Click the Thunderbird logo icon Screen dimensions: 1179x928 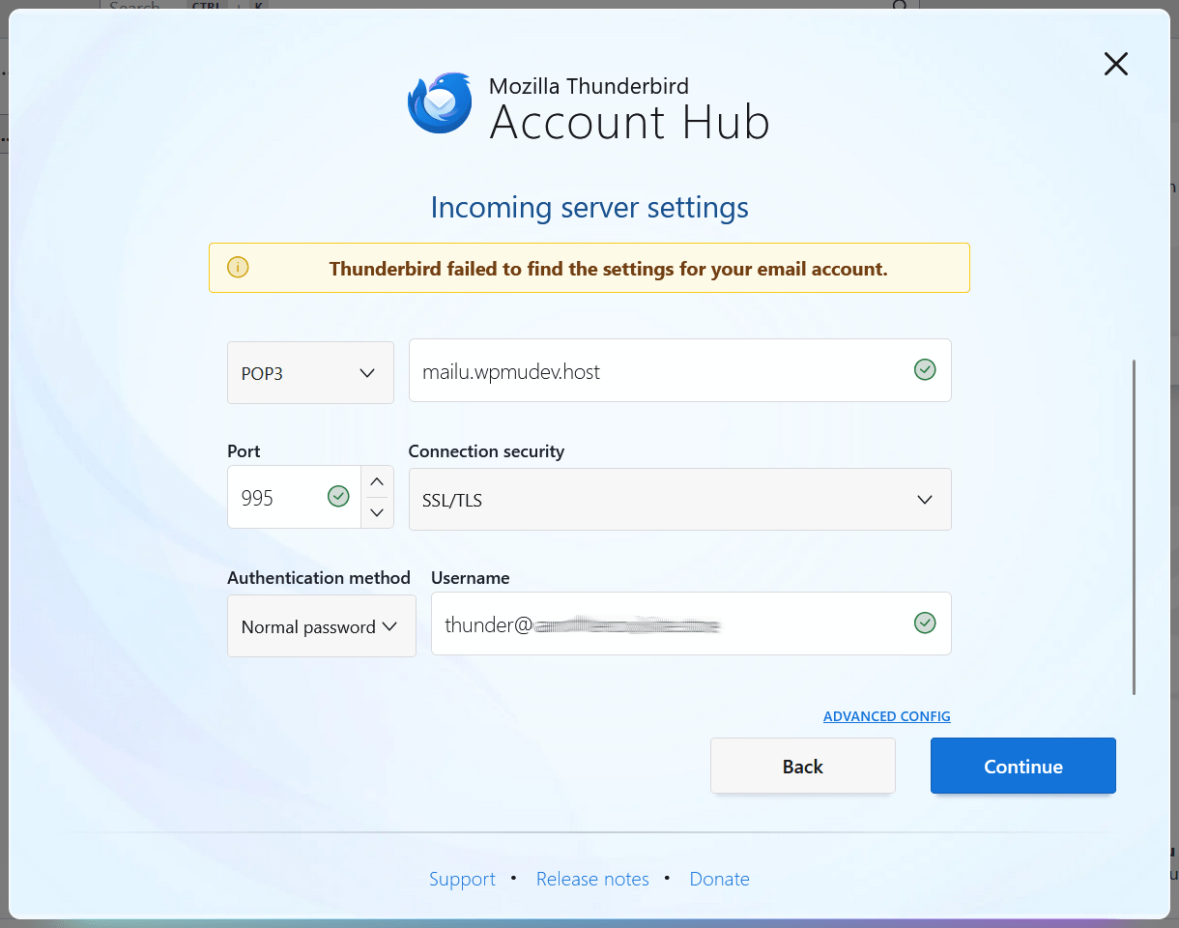(439, 101)
